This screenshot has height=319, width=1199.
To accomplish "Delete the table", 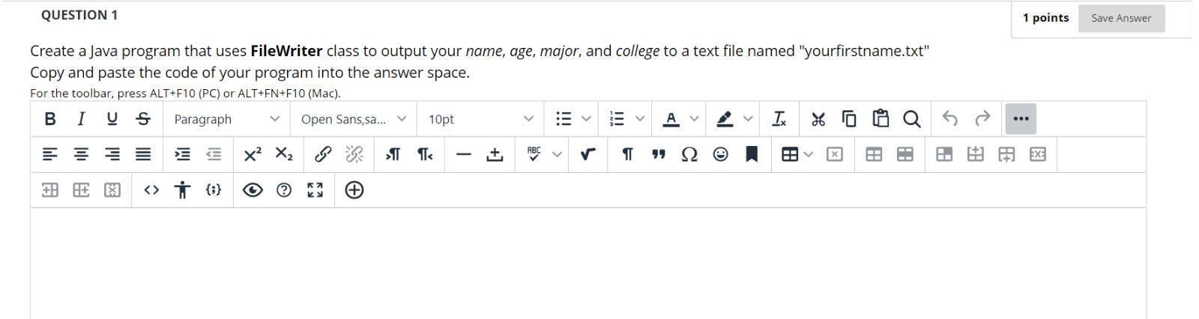I will coord(835,154).
